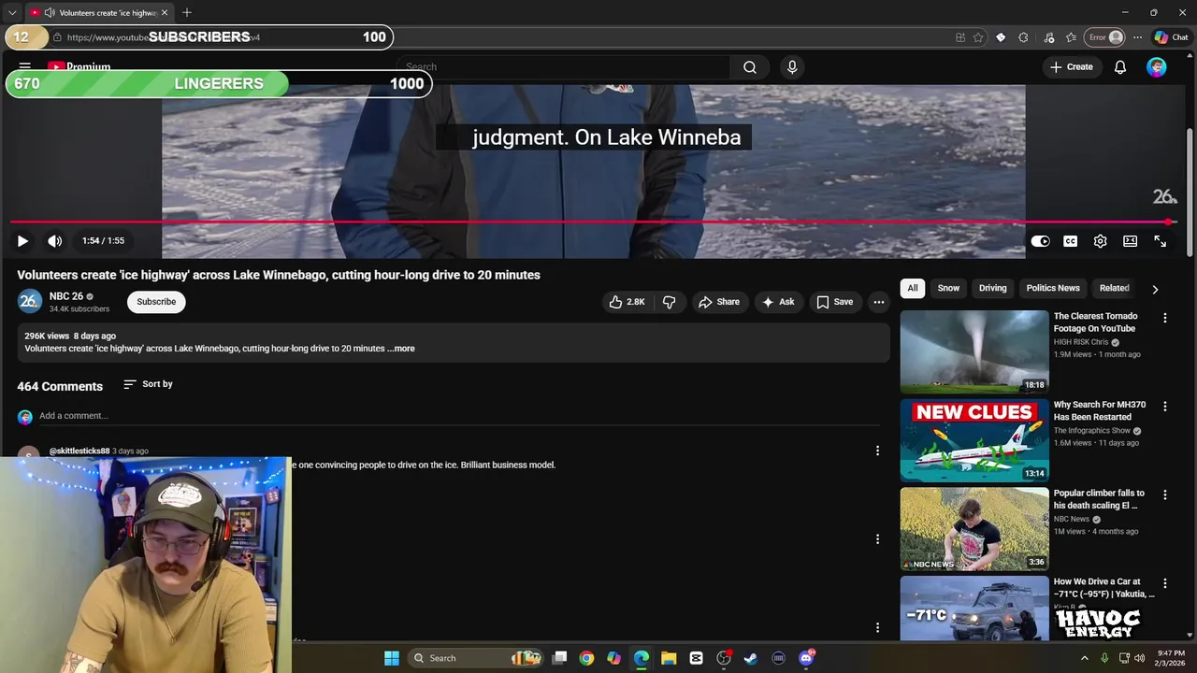Open the player settings gear
Viewport: 1197px width, 673px height.
pyautogui.click(x=1100, y=241)
